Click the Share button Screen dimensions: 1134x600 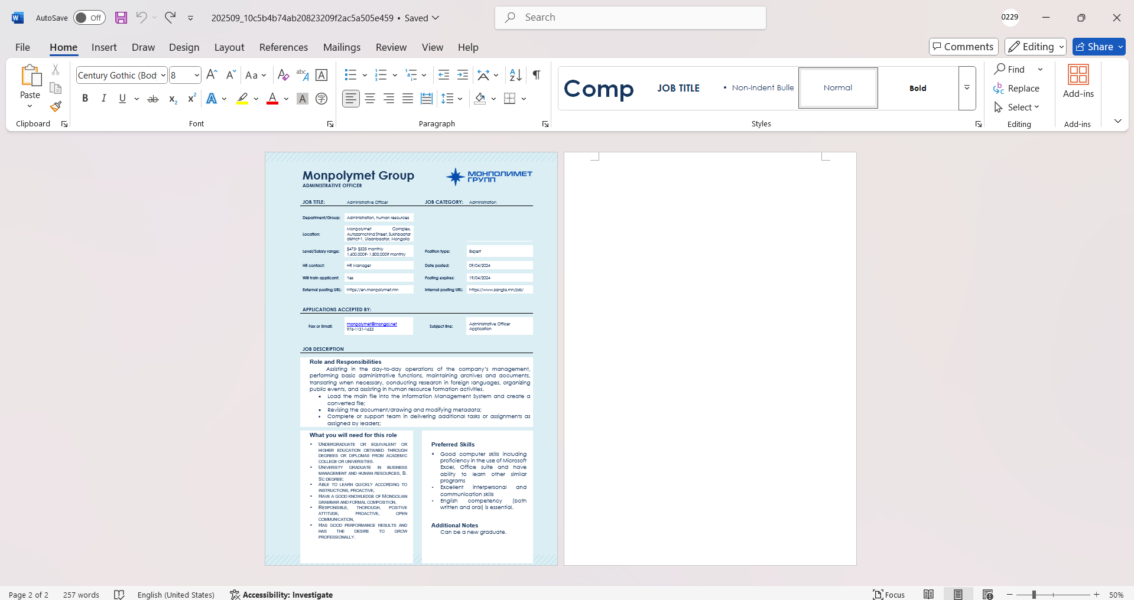click(x=1099, y=47)
